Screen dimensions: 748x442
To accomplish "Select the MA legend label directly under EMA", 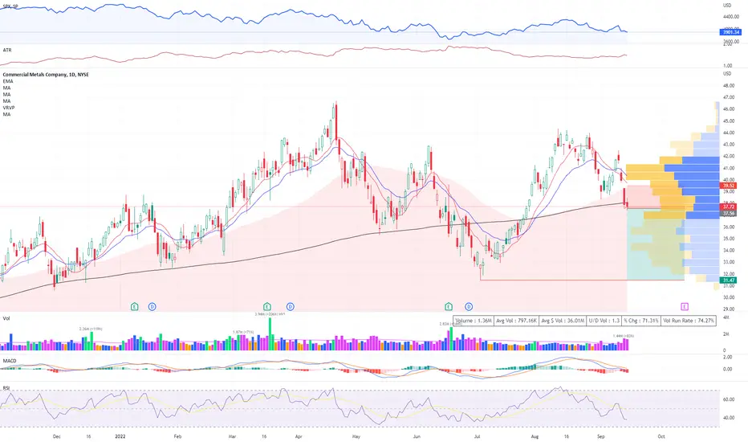I will pyautogui.click(x=6, y=88).
